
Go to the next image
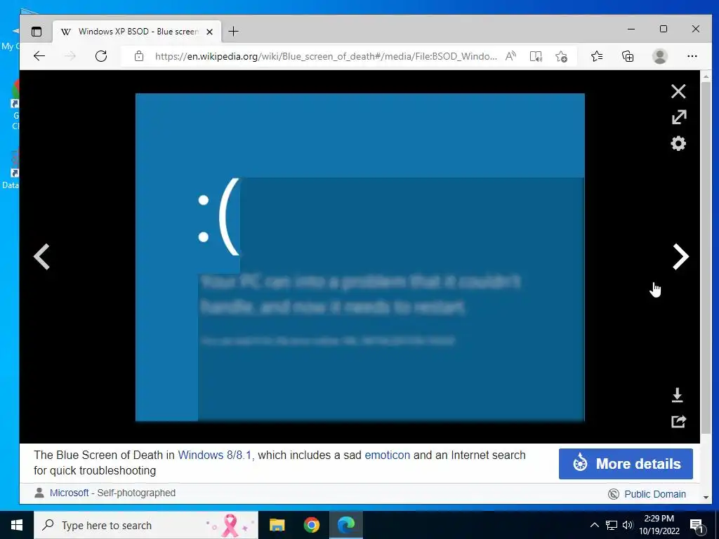680,256
